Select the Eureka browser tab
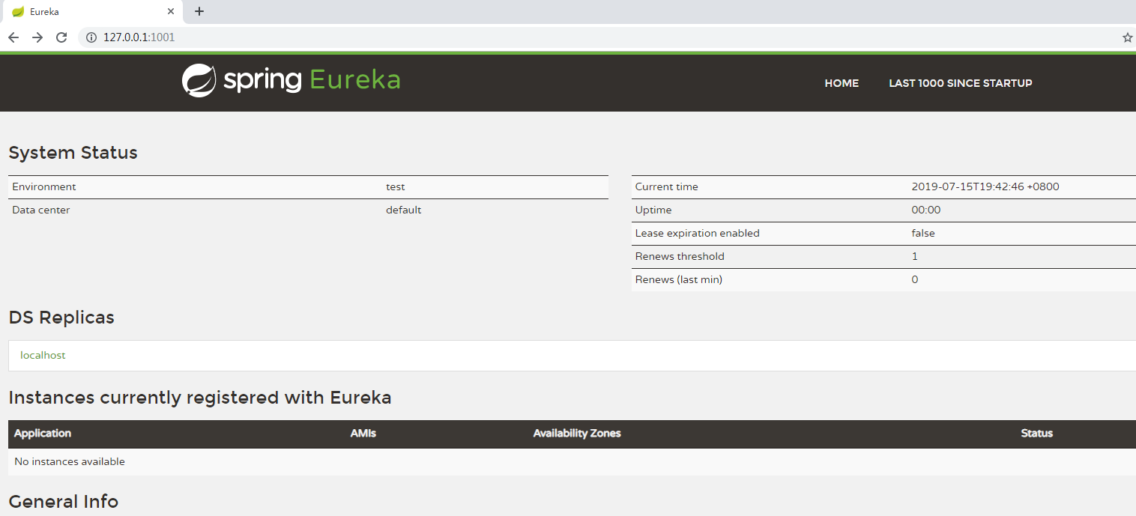This screenshot has width=1136, height=516. (91, 12)
